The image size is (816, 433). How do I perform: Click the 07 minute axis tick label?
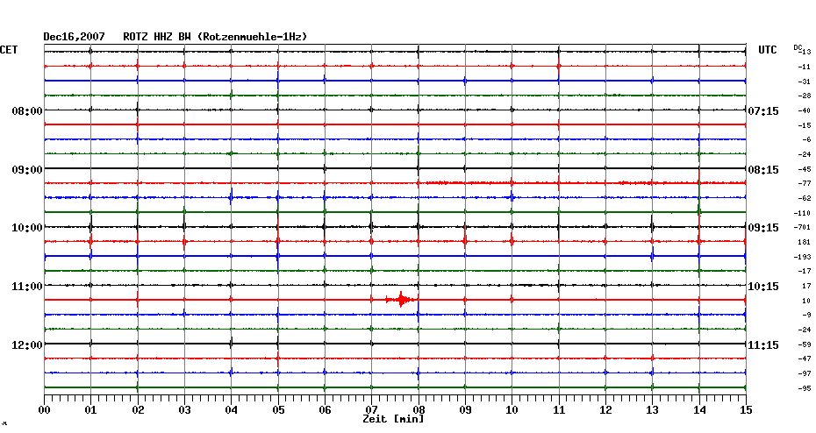click(371, 410)
